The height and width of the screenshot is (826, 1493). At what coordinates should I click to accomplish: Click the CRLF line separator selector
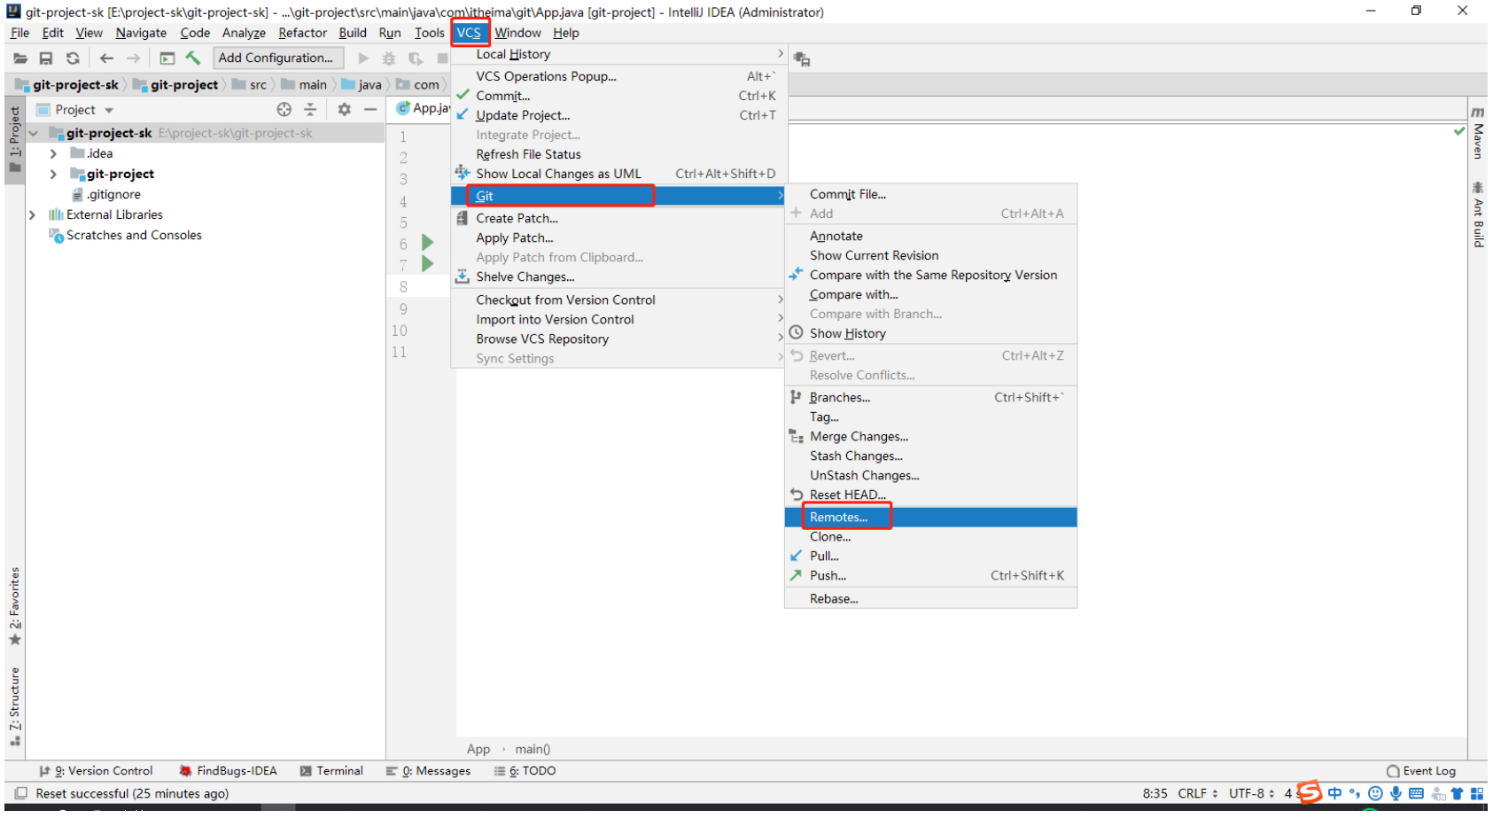1197,794
